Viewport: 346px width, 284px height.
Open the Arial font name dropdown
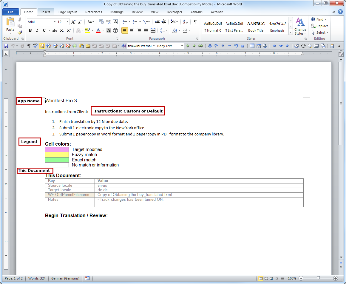pos(55,22)
